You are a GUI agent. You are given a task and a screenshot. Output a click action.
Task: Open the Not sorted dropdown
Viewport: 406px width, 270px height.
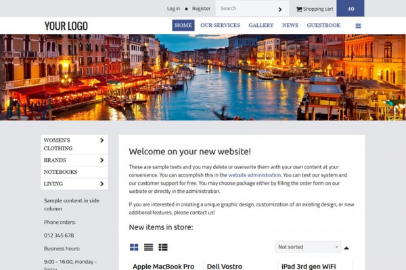point(308,247)
